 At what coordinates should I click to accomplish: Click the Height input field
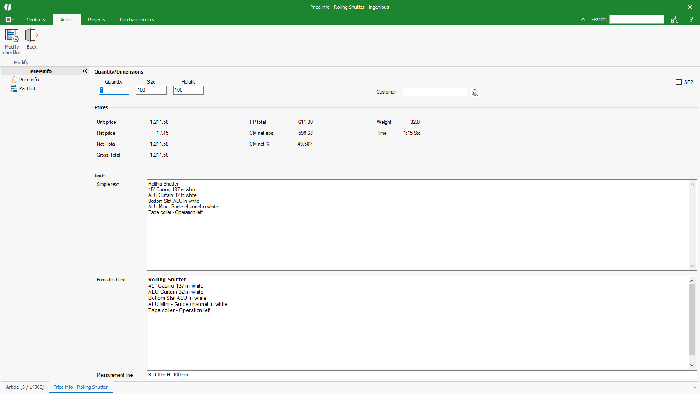click(189, 90)
